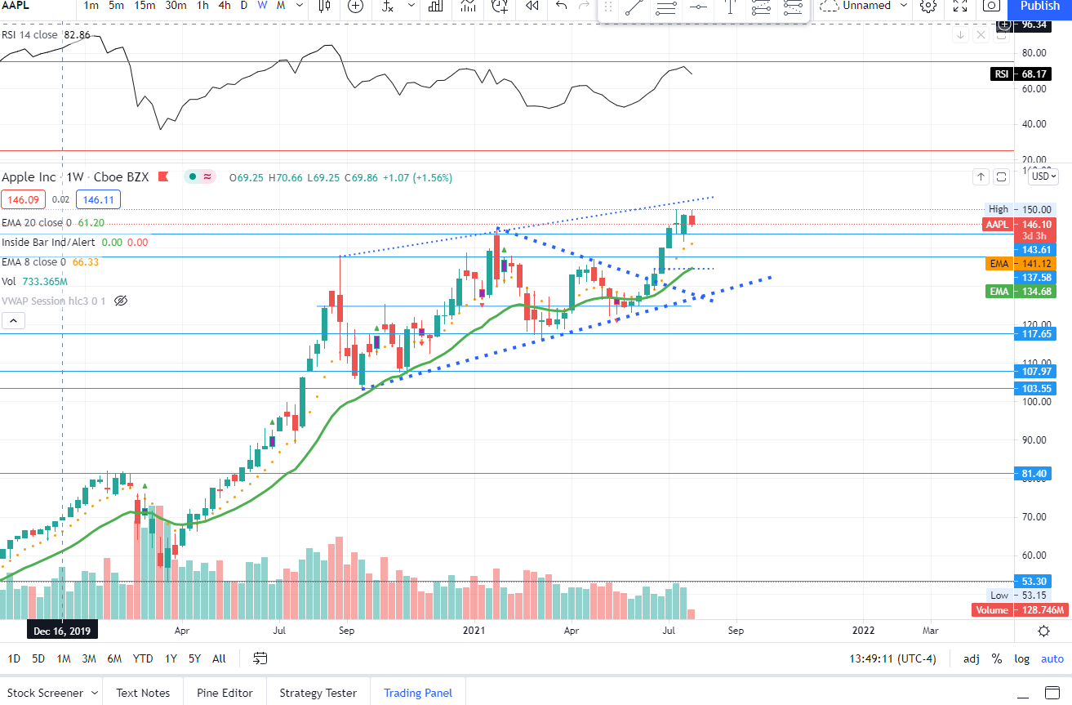Select the 4h timeframe

[x=225, y=6]
